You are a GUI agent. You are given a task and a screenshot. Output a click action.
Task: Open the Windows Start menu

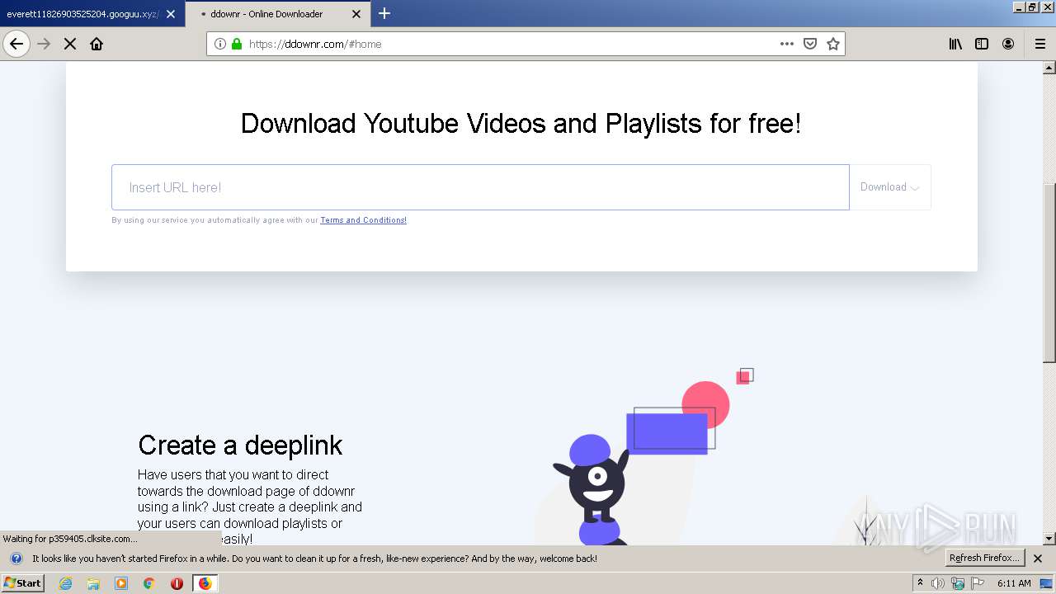[x=23, y=582]
